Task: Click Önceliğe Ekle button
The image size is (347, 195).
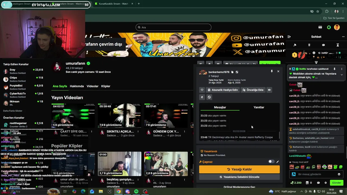Action: (253, 90)
